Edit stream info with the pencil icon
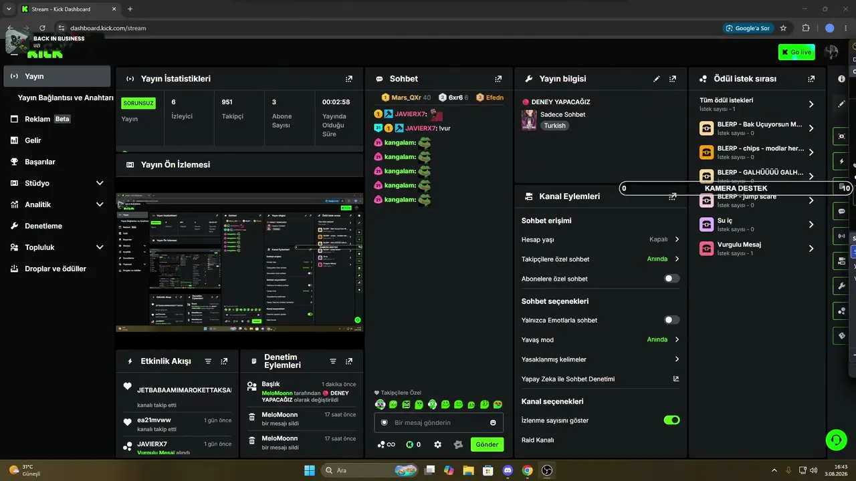The height and width of the screenshot is (481, 856). point(657,79)
